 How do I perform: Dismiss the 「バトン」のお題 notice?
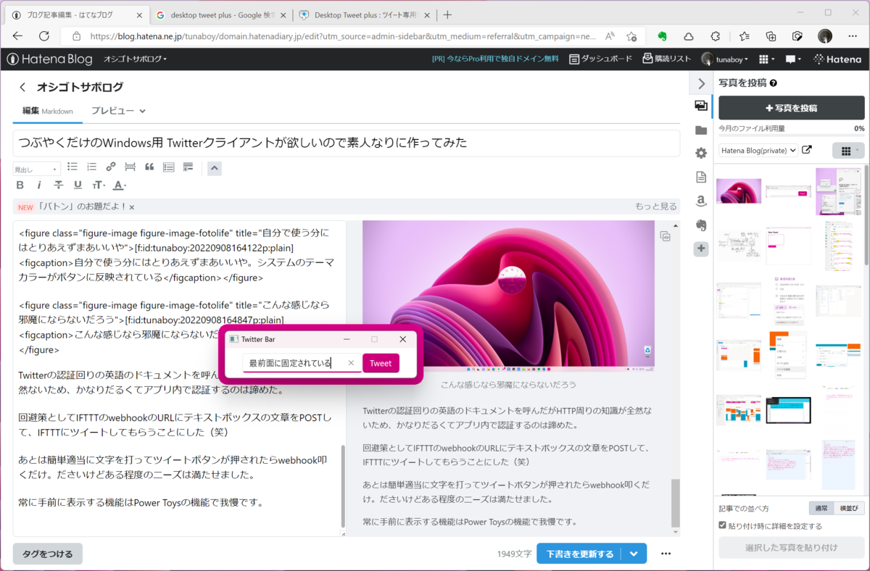[x=132, y=207]
